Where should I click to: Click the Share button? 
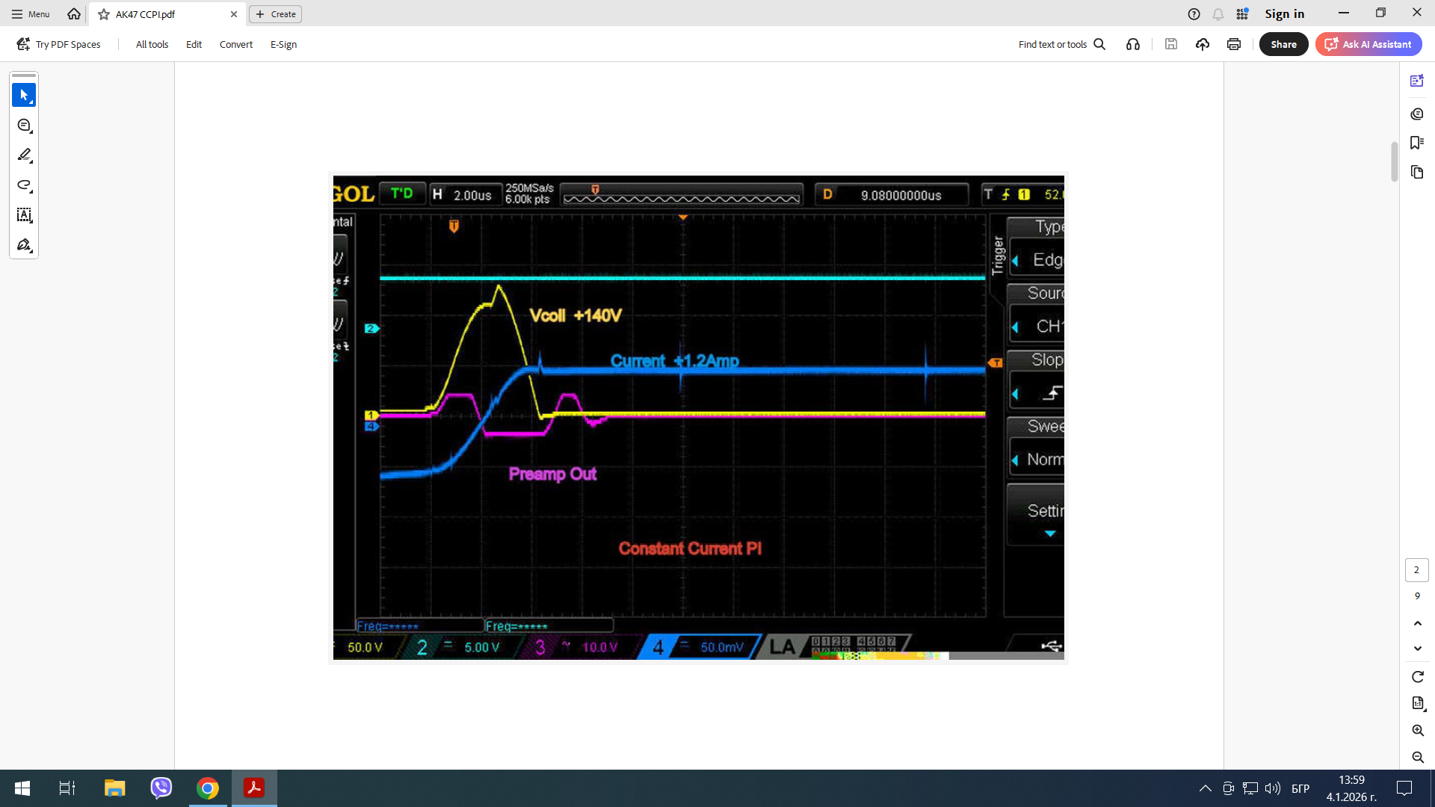coord(1283,44)
